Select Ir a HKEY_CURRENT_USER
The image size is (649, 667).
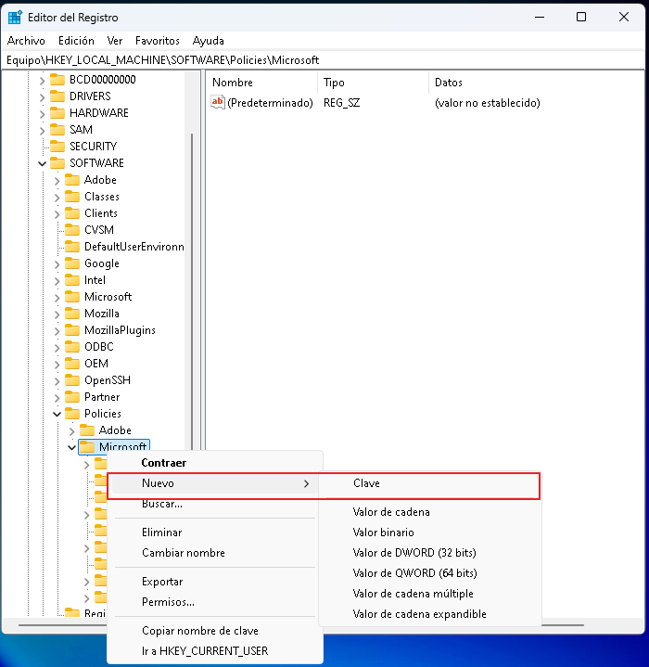(x=215, y=651)
